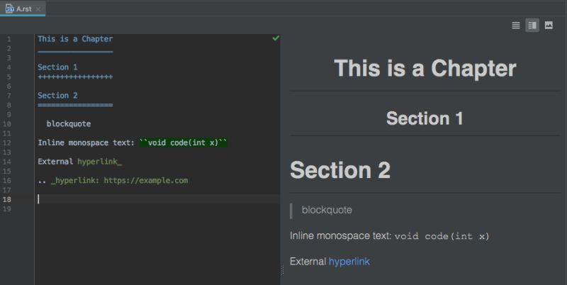Switch to editor-only view icon

coord(516,26)
